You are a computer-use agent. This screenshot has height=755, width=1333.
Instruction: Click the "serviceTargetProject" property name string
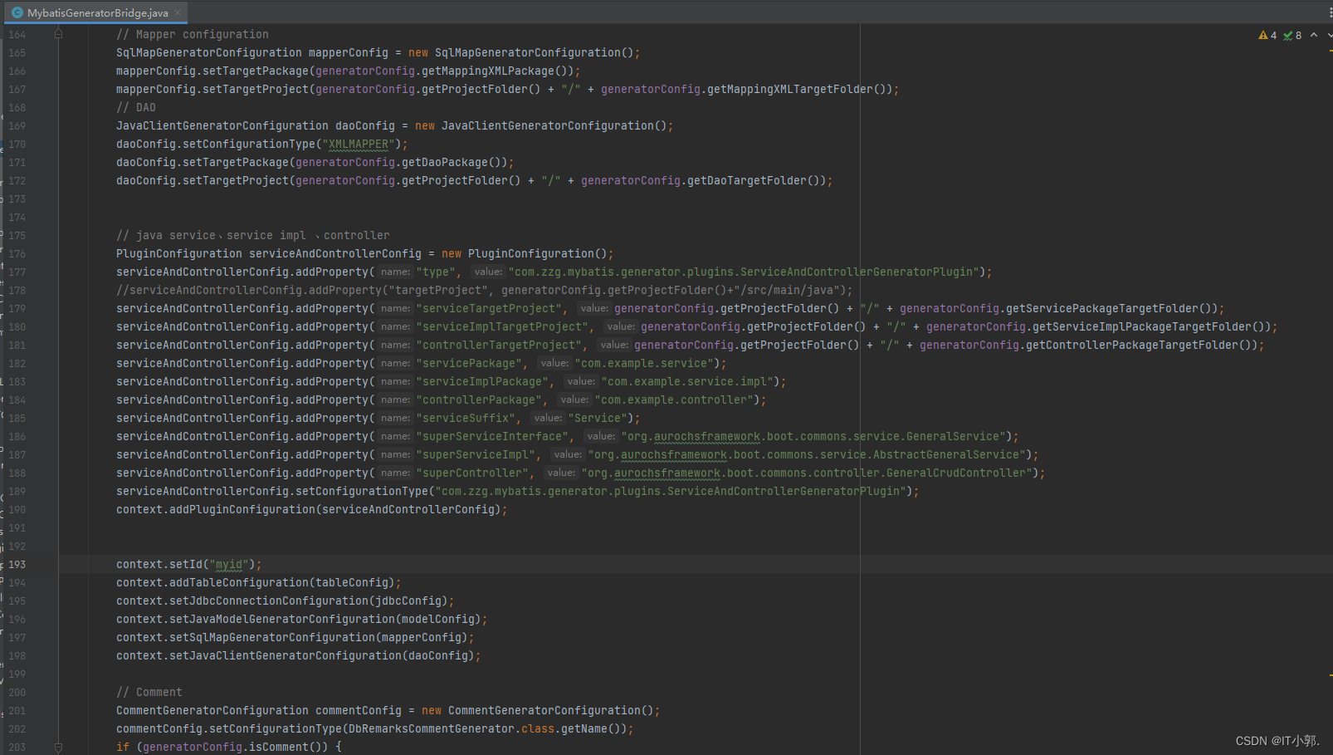coord(488,308)
